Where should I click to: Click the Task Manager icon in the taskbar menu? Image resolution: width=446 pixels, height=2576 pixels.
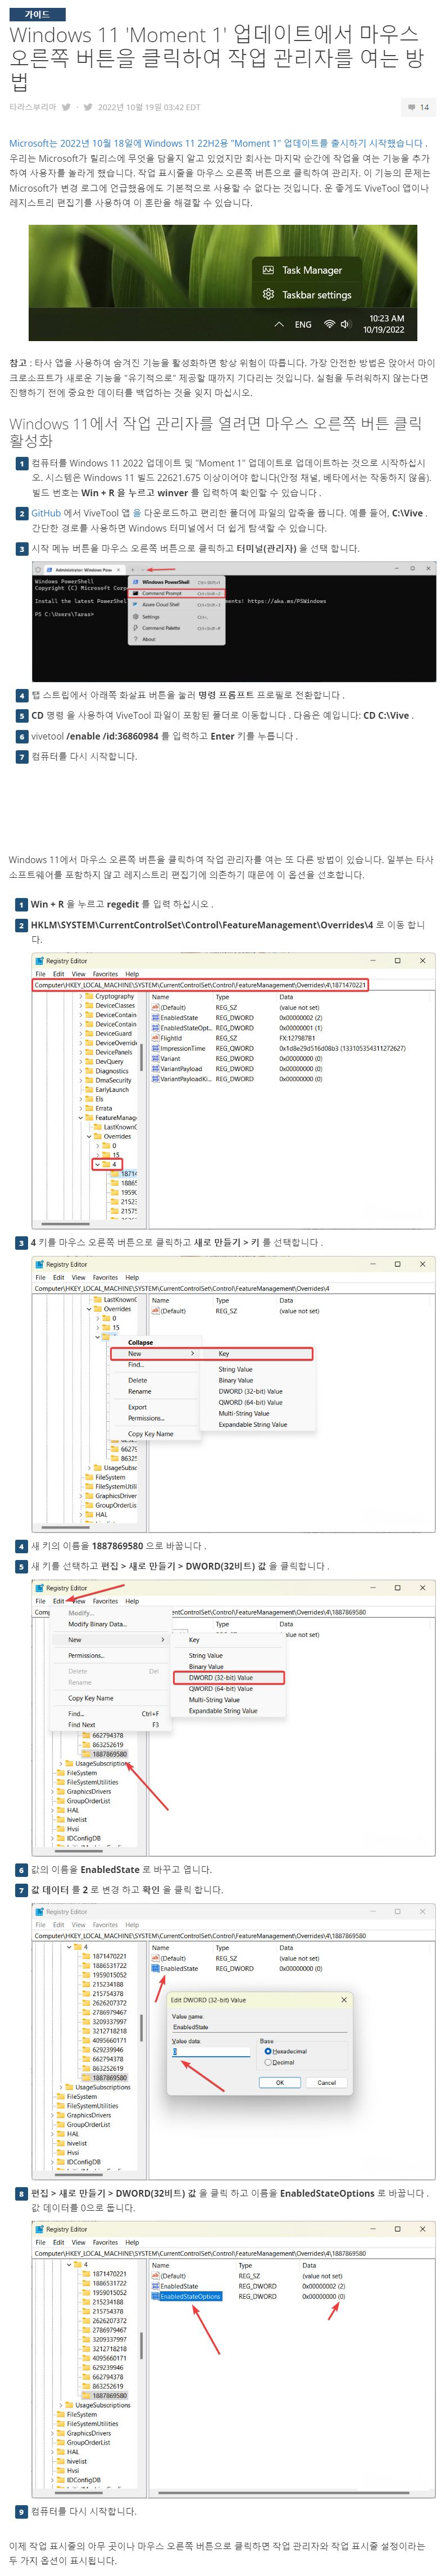pyautogui.click(x=268, y=270)
